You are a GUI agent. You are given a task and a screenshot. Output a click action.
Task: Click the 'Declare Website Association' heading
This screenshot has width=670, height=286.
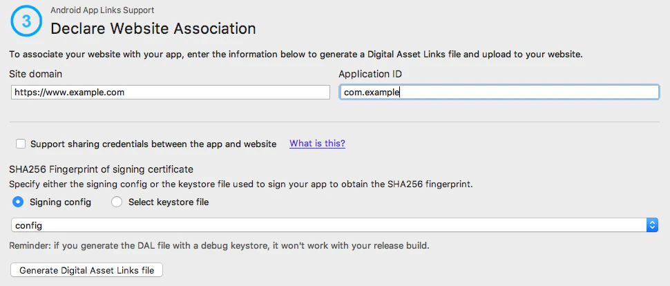pyautogui.click(x=153, y=28)
